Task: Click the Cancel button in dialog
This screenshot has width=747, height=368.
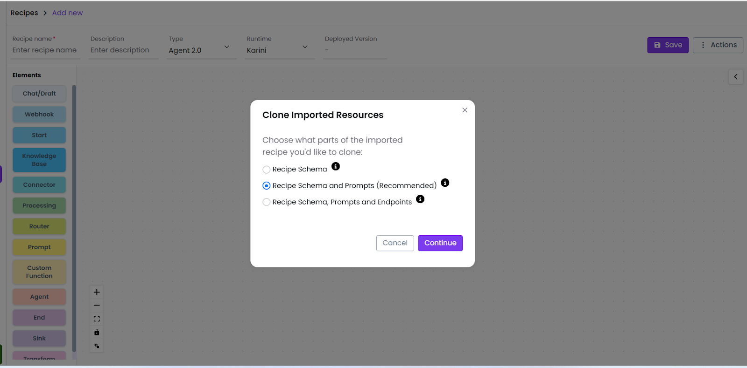Action: click(x=395, y=243)
